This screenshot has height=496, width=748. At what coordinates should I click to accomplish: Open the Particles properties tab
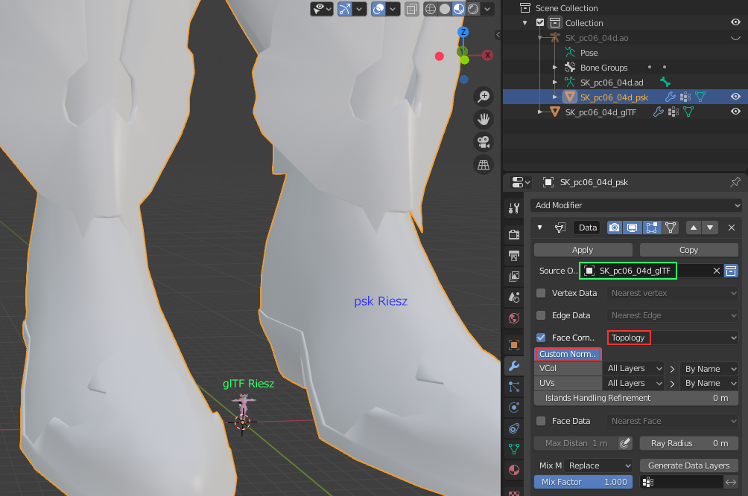pyautogui.click(x=514, y=387)
